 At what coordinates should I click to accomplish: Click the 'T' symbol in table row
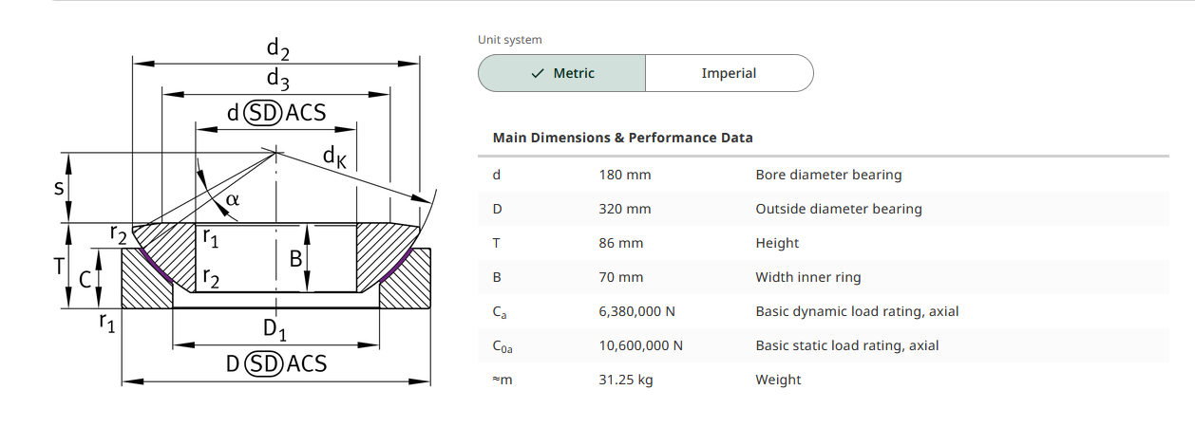pyautogui.click(x=496, y=243)
